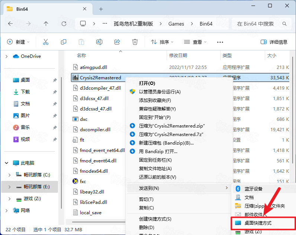Click the Share icon in toolbar
Viewport: 296px width, 235px height.
[117, 42]
